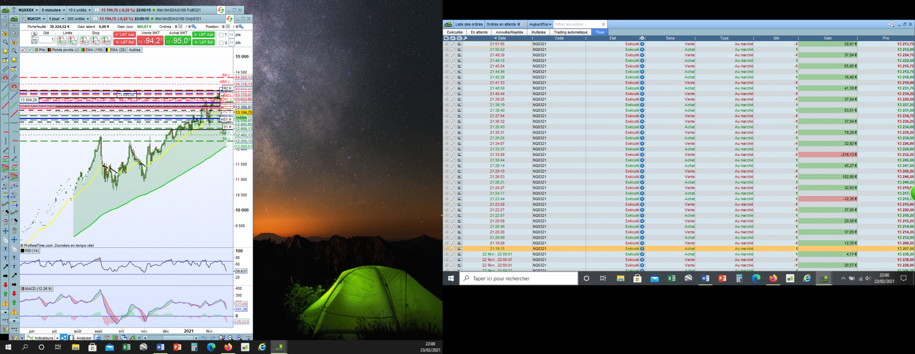915x354 pixels.
Task: Switch to the Exécutés tab
Action: (455, 32)
